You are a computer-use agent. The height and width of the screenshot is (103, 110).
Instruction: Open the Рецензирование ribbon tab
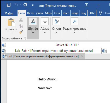pos(75,13)
